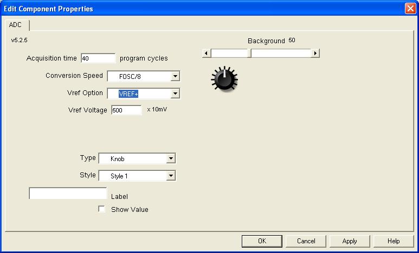Click the knob preview image
The height and width of the screenshot is (253, 419).
coord(224,79)
